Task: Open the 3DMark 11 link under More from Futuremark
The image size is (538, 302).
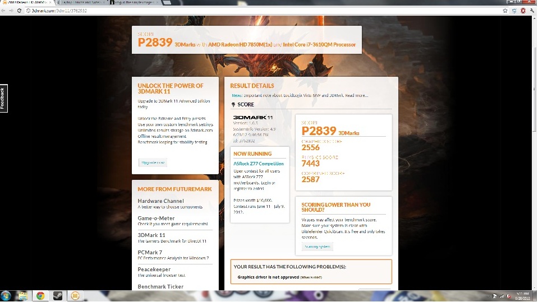Action: (151, 235)
